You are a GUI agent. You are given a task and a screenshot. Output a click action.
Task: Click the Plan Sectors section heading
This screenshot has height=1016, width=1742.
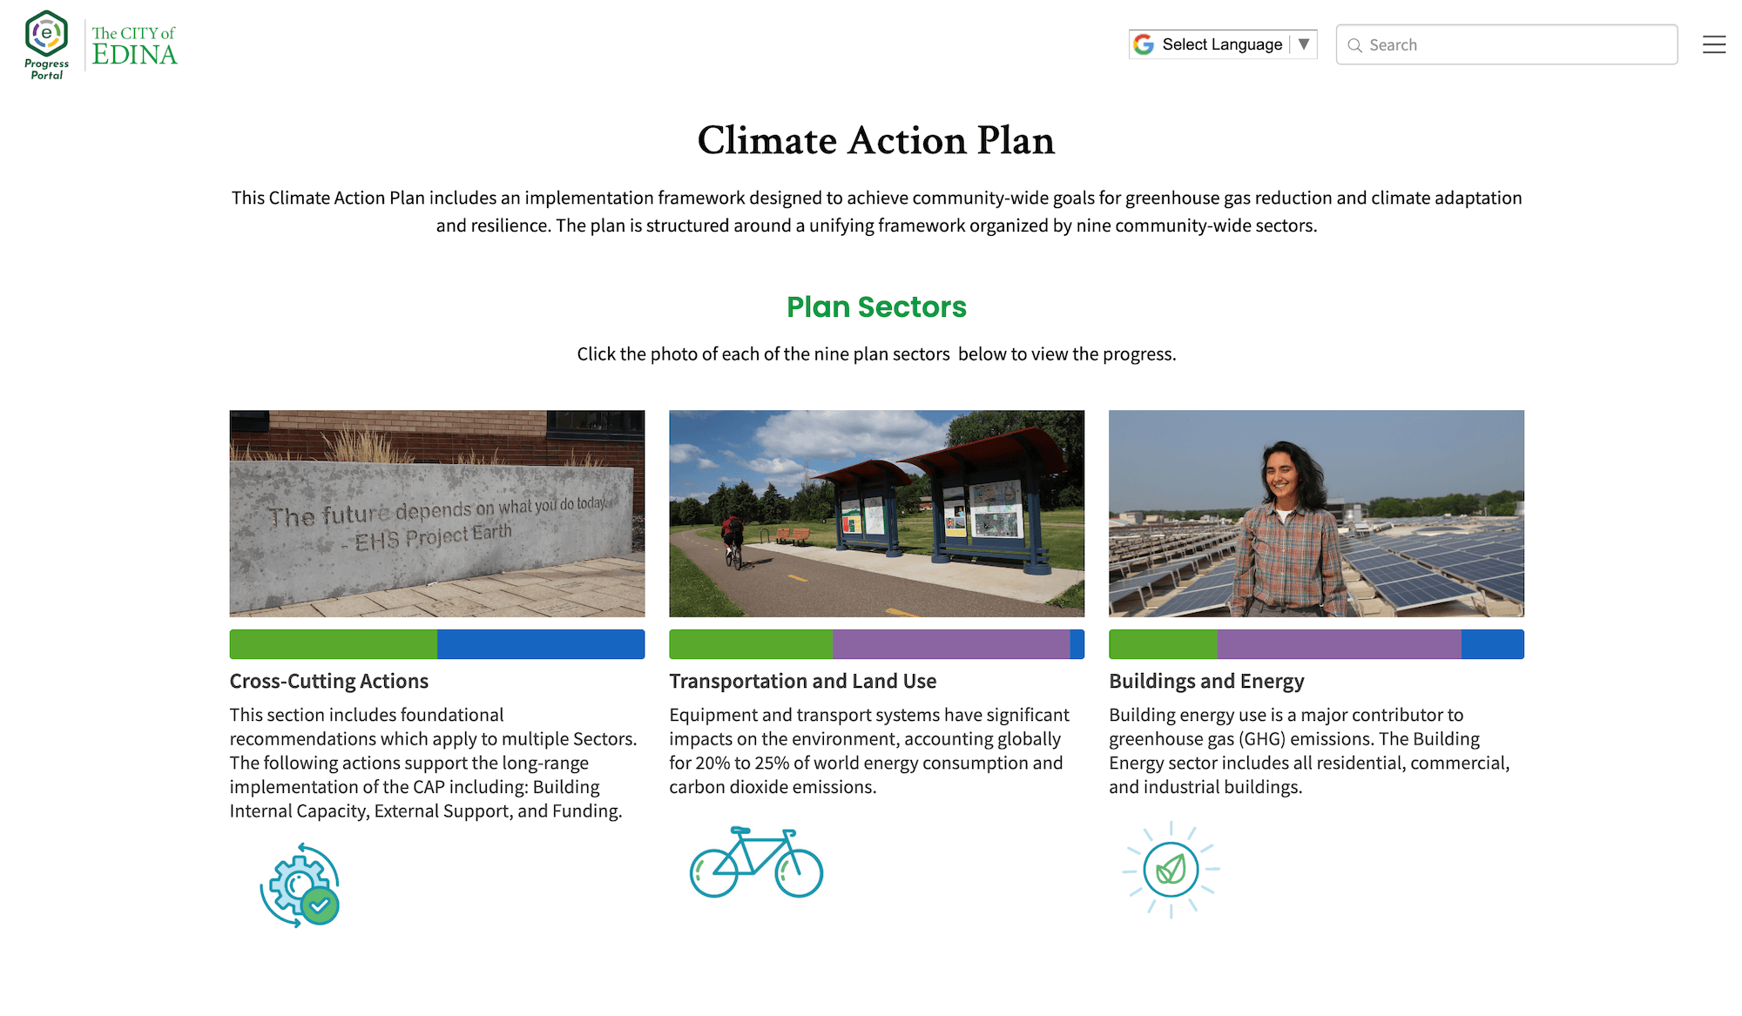click(876, 306)
